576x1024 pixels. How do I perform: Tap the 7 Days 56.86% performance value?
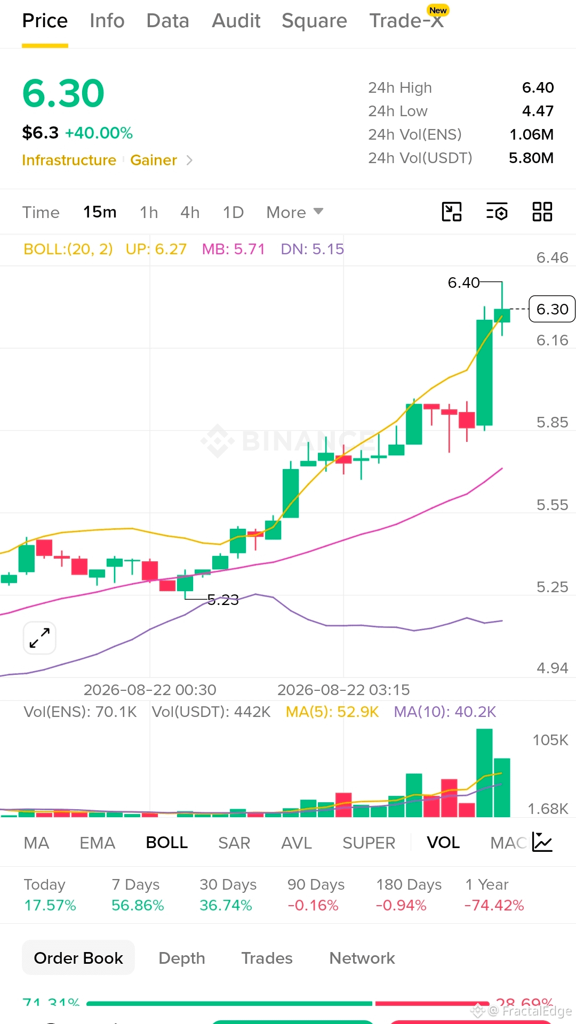[x=138, y=905]
